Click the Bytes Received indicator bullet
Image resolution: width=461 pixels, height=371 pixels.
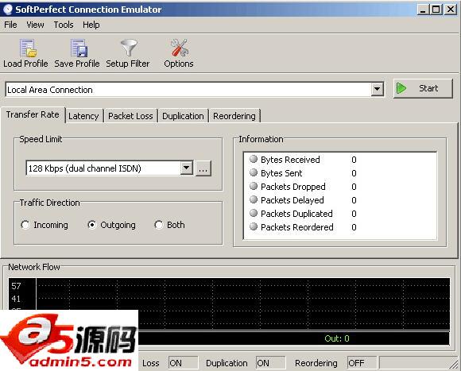(254, 159)
